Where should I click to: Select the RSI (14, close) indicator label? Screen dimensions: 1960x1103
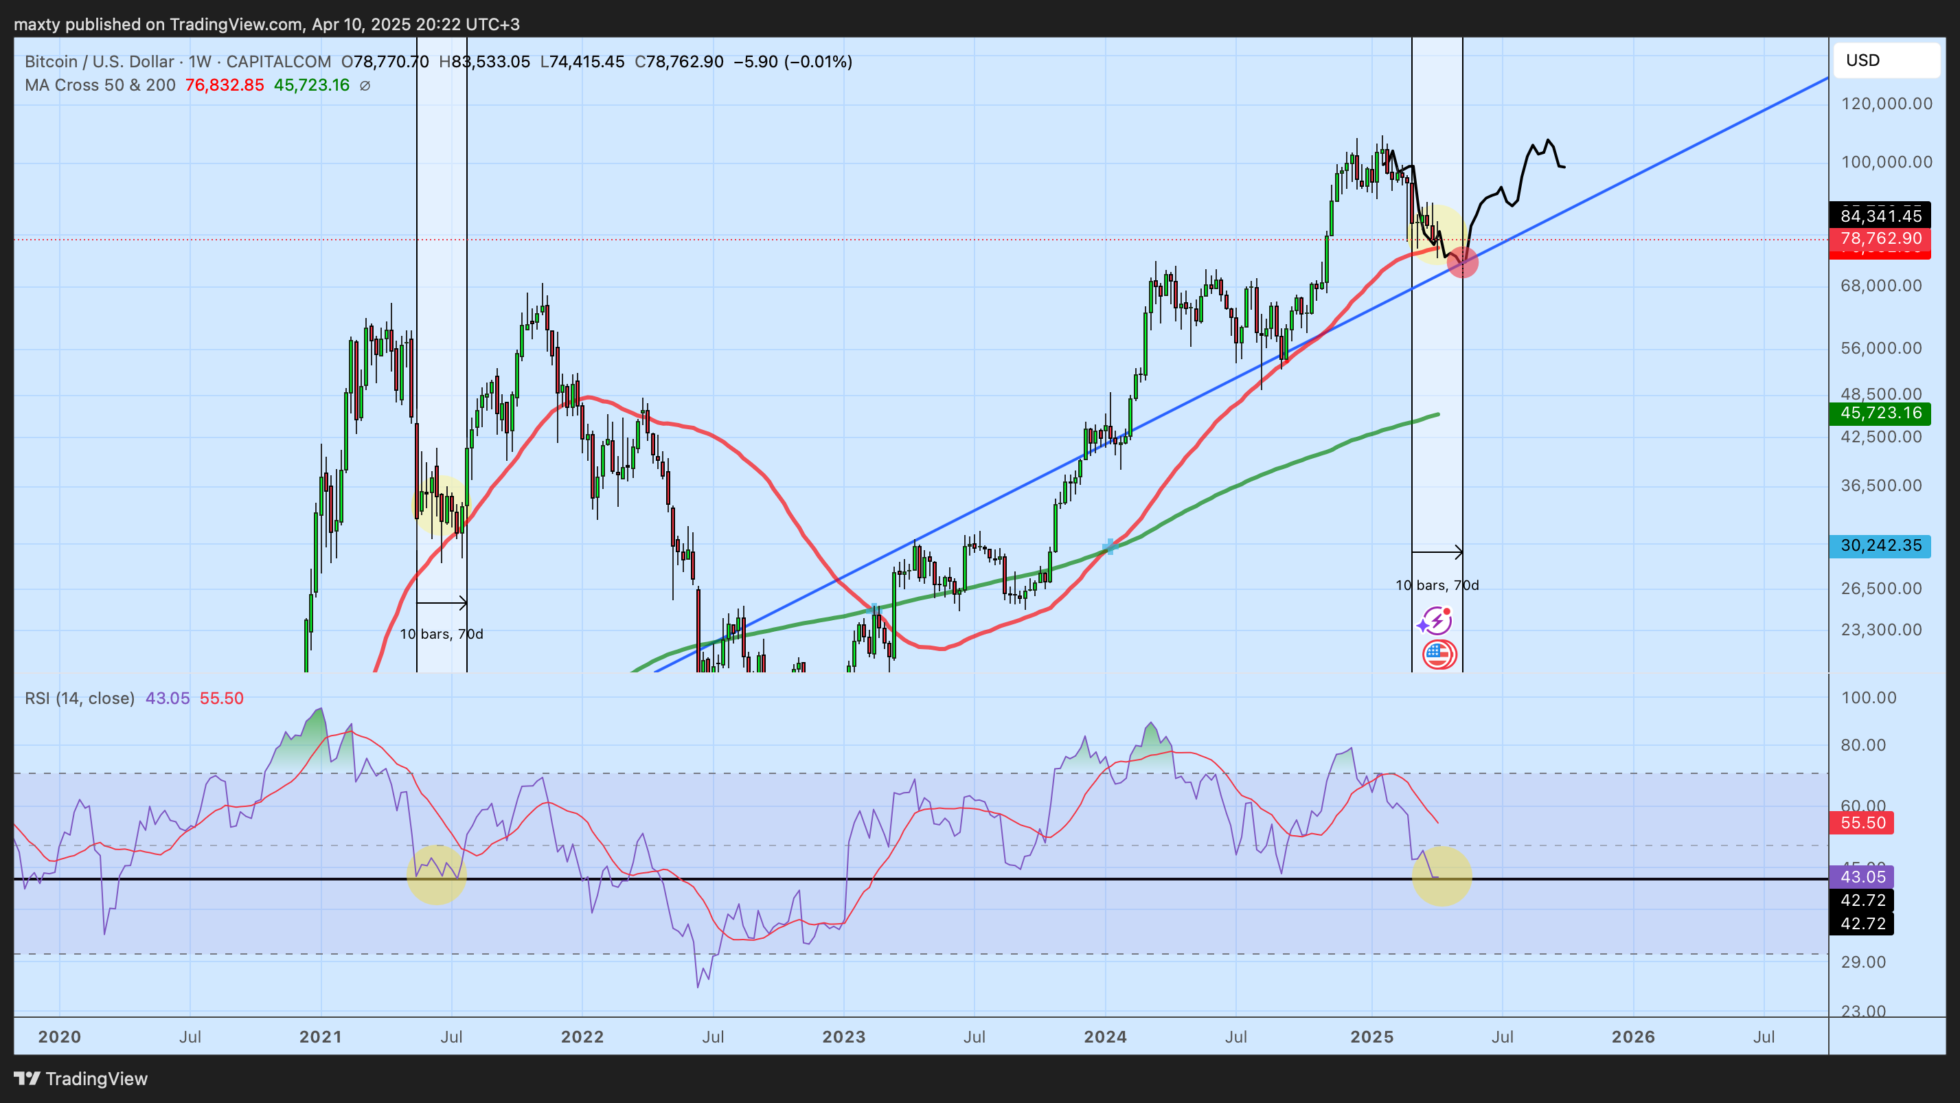pos(79,698)
